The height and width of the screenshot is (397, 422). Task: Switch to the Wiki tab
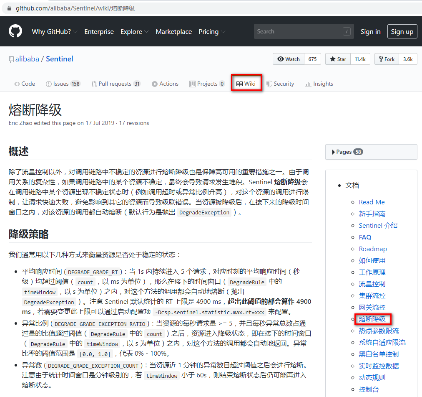[246, 84]
